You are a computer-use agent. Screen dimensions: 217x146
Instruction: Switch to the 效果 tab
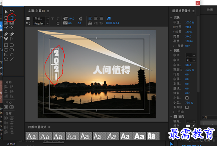210,10
